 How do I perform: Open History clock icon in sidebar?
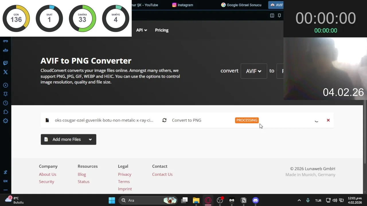5,103
